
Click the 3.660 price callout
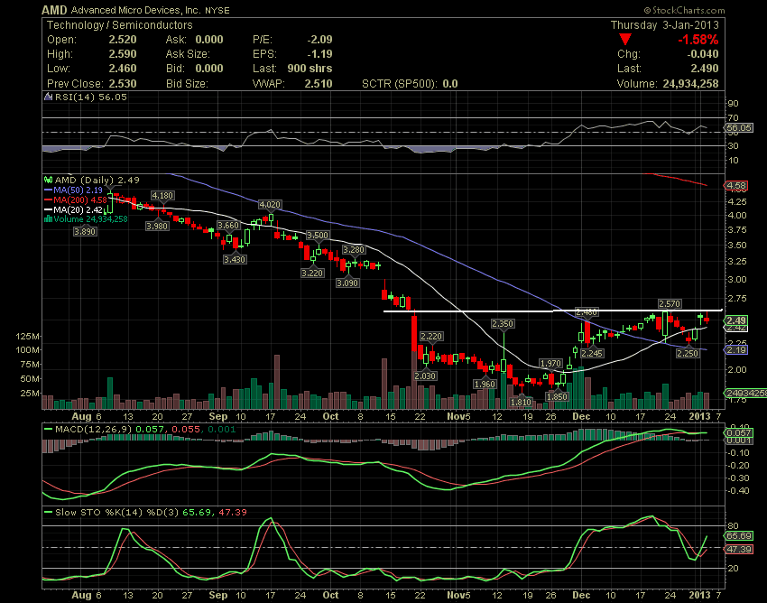(228, 225)
